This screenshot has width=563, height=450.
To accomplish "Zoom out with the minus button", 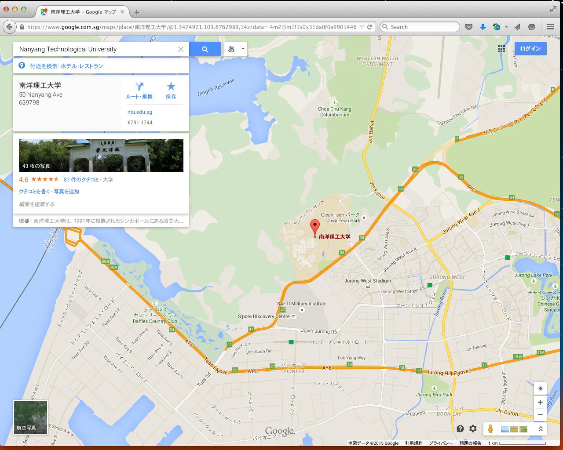I will point(540,414).
